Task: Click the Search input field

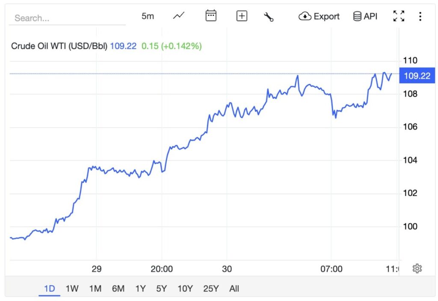Action: [x=68, y=18]
